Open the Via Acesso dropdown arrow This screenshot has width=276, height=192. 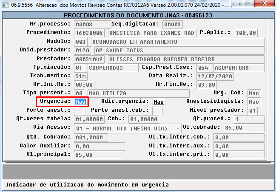[x=178, y=129]
